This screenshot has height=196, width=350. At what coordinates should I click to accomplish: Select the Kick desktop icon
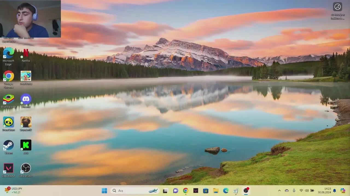pyautogui.click(x=26, y=145)
